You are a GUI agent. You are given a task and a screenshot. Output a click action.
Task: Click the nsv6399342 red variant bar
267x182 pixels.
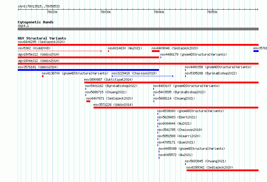223,170
